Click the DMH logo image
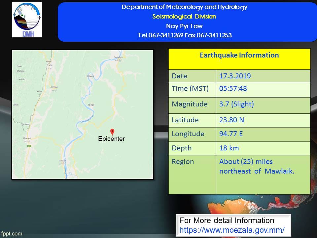 click(27, 20)
